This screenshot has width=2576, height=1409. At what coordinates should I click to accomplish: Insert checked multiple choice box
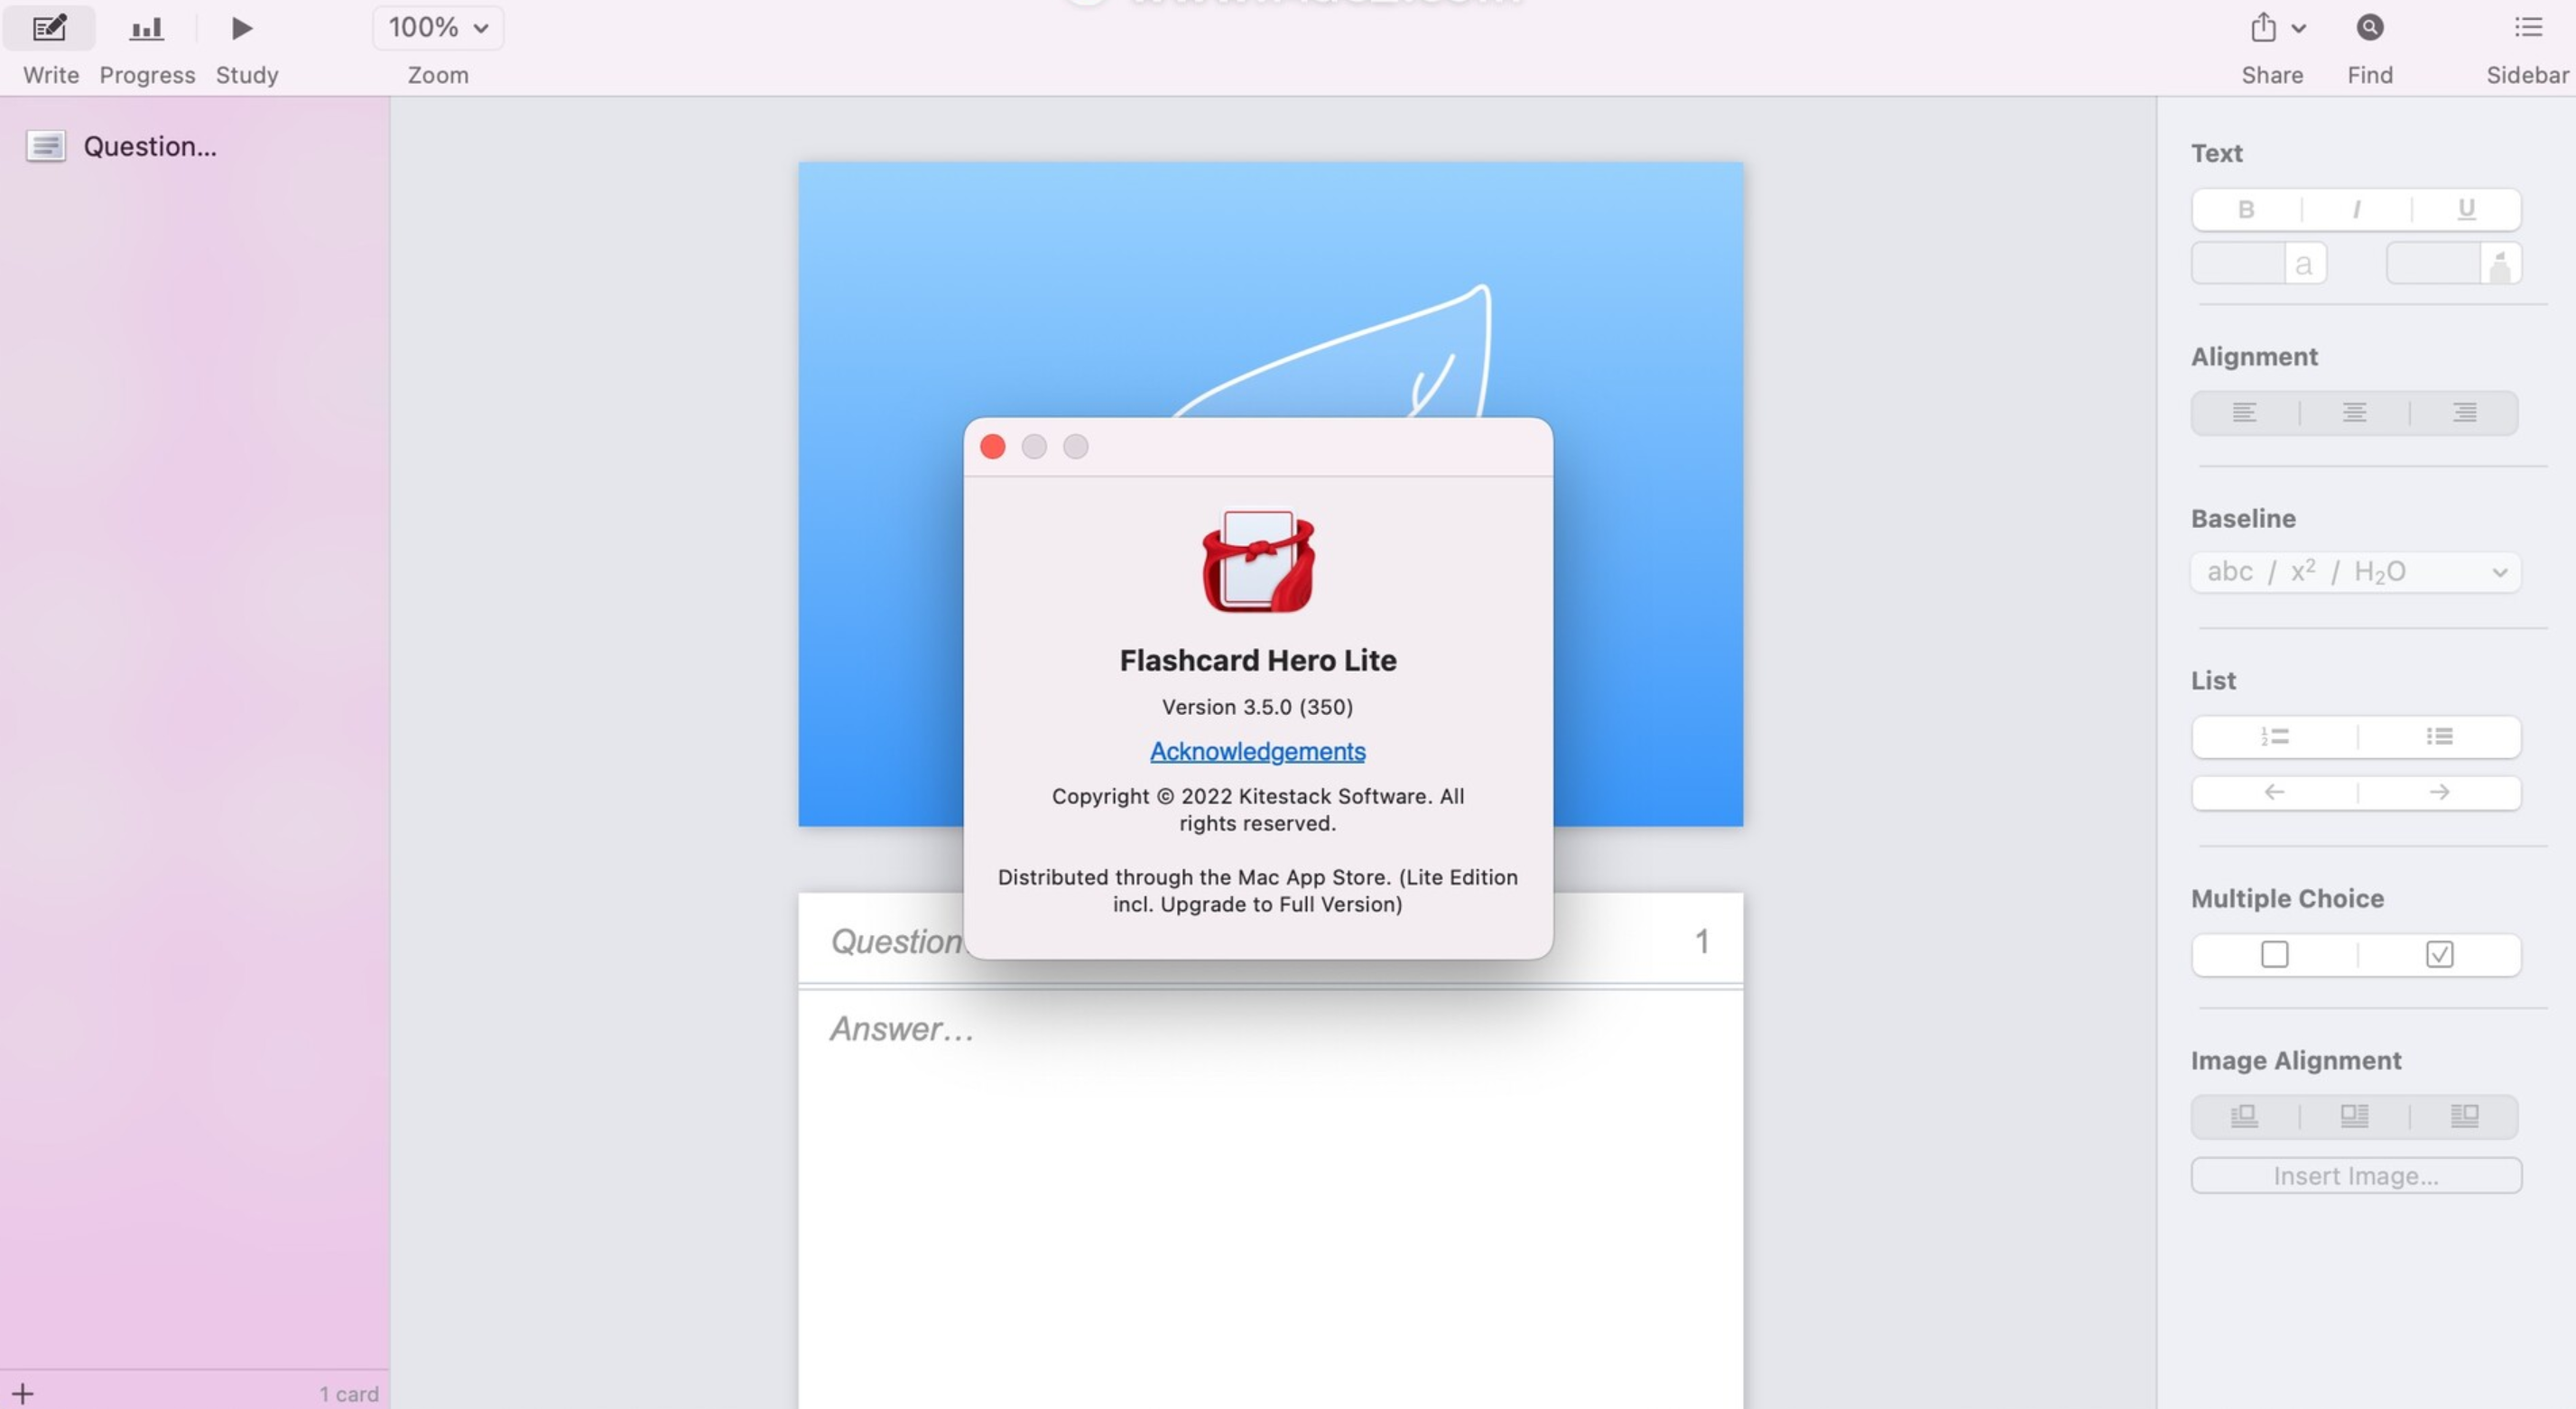[x=2439, y=954]
